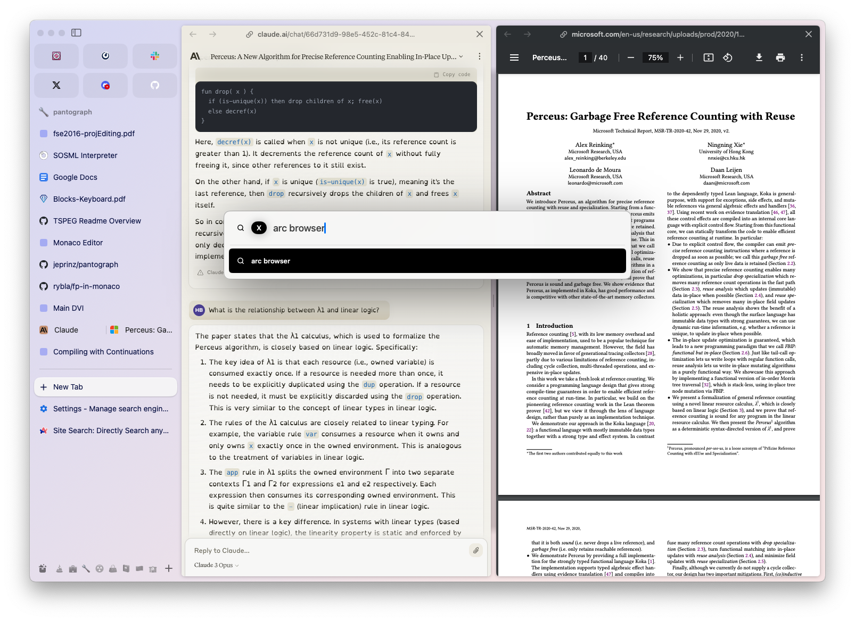
Task: Toggle the Arc sidebar visibility icon
Action: pos(76,33)
